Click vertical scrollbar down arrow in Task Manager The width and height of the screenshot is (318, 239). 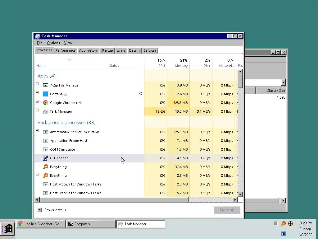coord(240,194)
